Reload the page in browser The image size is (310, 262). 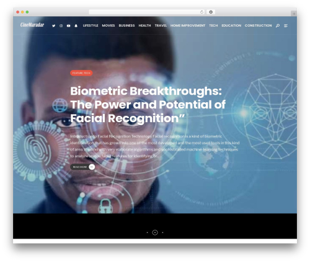coord(201,12)
